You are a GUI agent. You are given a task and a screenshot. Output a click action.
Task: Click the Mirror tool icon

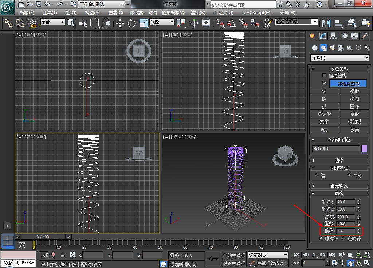click(x=326, y=23)
